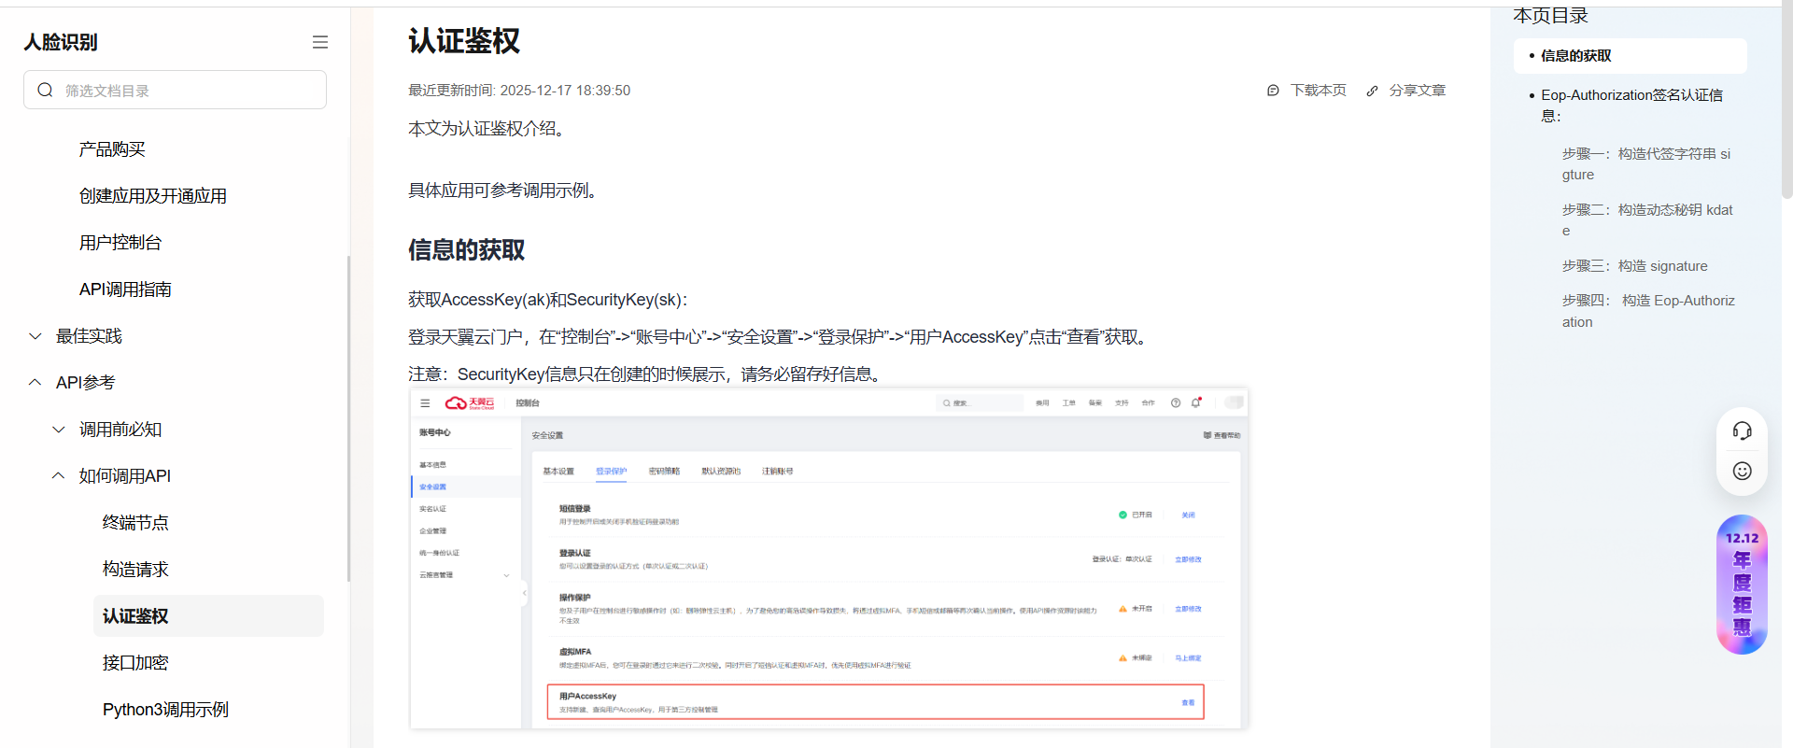Select the API参考 section label
The width and height of the screenshot is (1793, 748).
[x=85, y=383]
